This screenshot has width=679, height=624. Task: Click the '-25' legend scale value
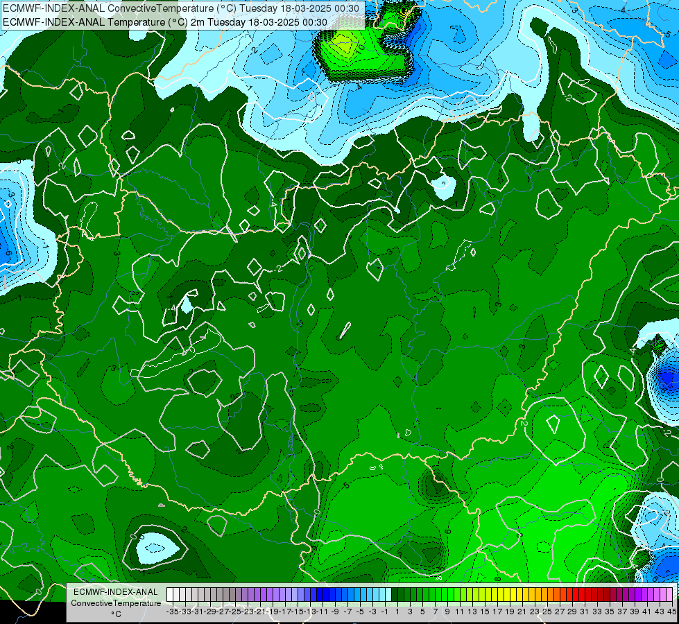tap(235, 612)
